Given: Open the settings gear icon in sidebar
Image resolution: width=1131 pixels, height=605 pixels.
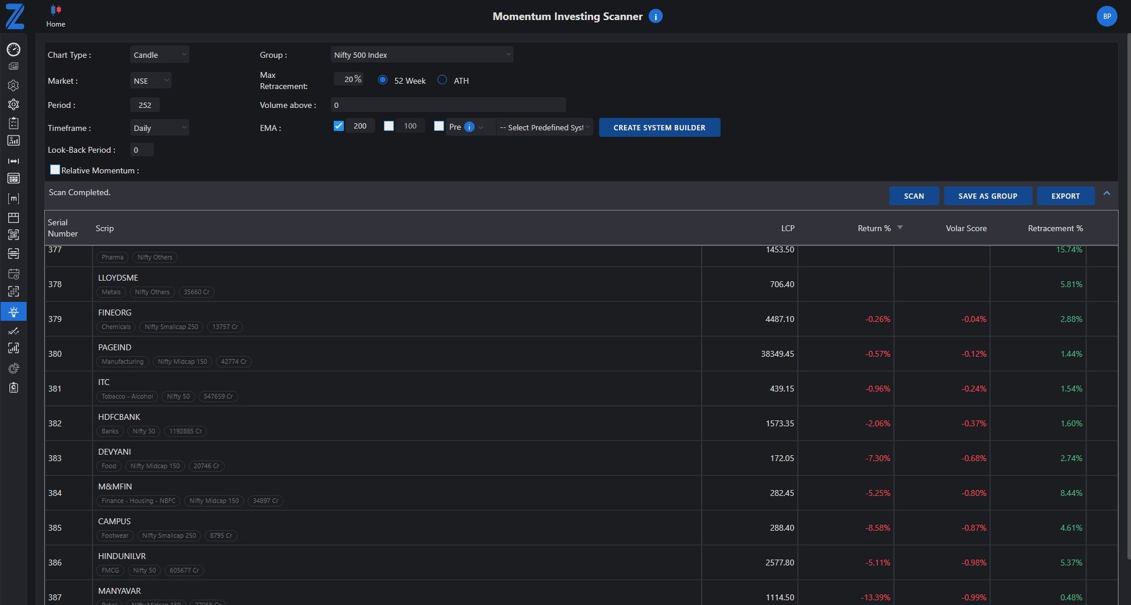Looking at the screenshot, I should [14, 104].
